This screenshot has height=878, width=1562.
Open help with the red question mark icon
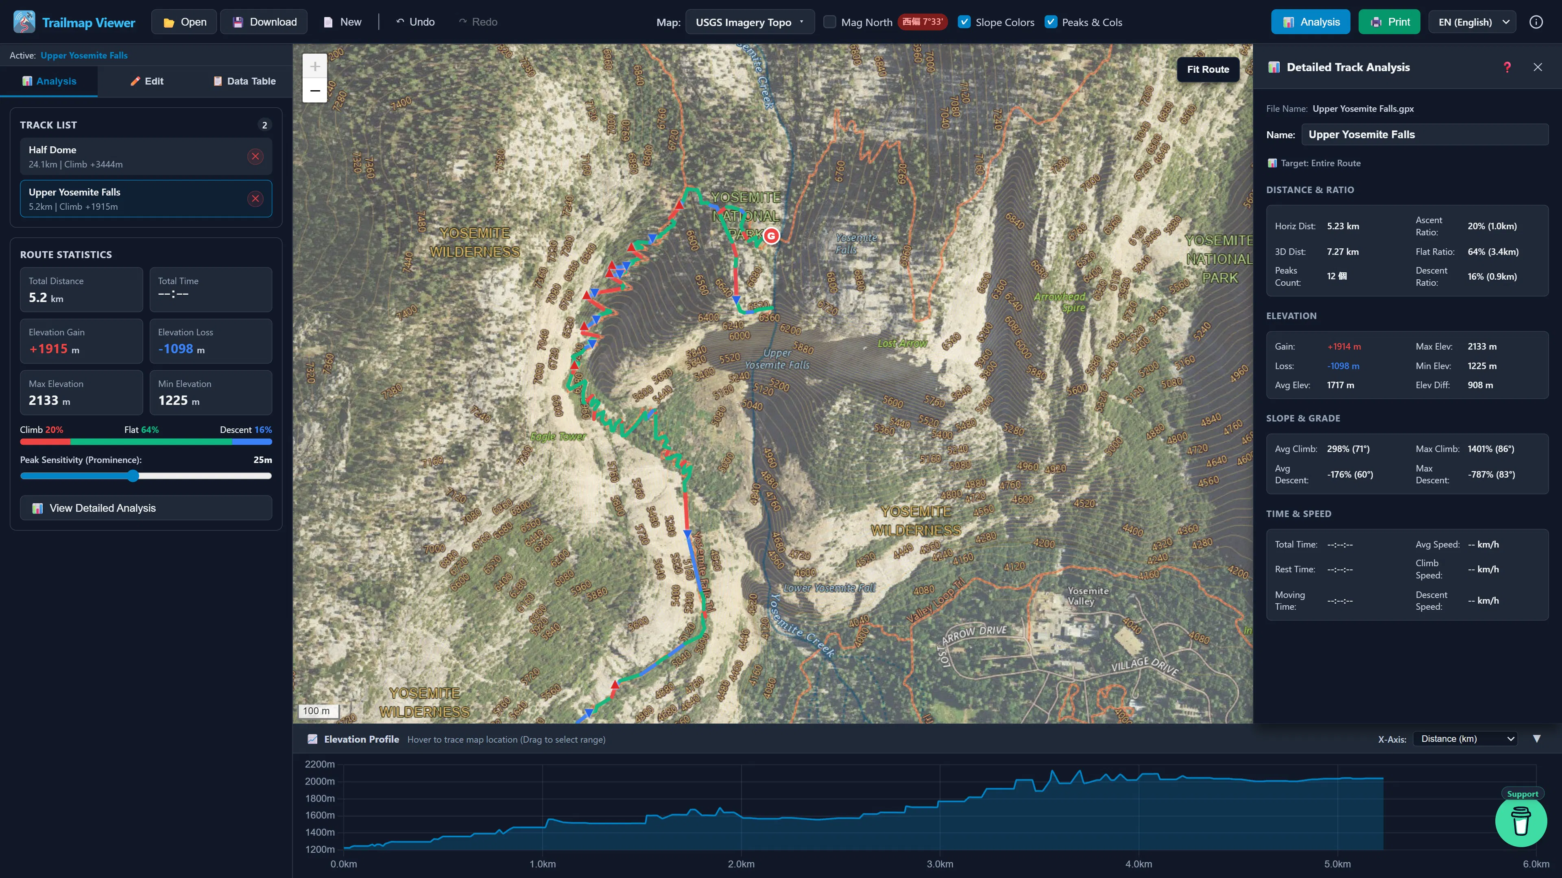[x=1507, y=67]
